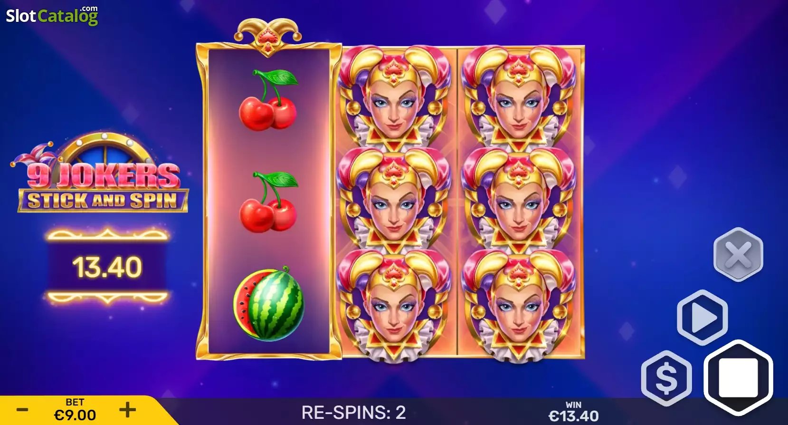The height and width of the screenshot is (425, 788).
Task: Click the 13.40 win counter panel
Action: [107, 267]
